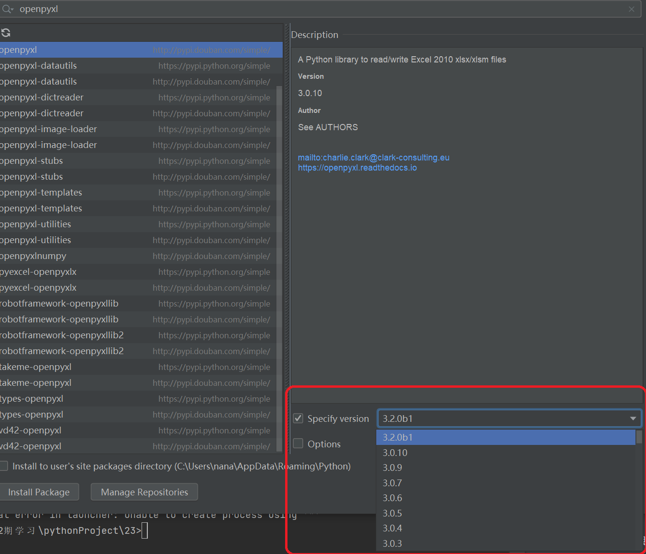This screenshot has height=554, width=646.
Task: Select vd42-openpyxl from pypi.douban.com
Action: click(x=138, y=446)
